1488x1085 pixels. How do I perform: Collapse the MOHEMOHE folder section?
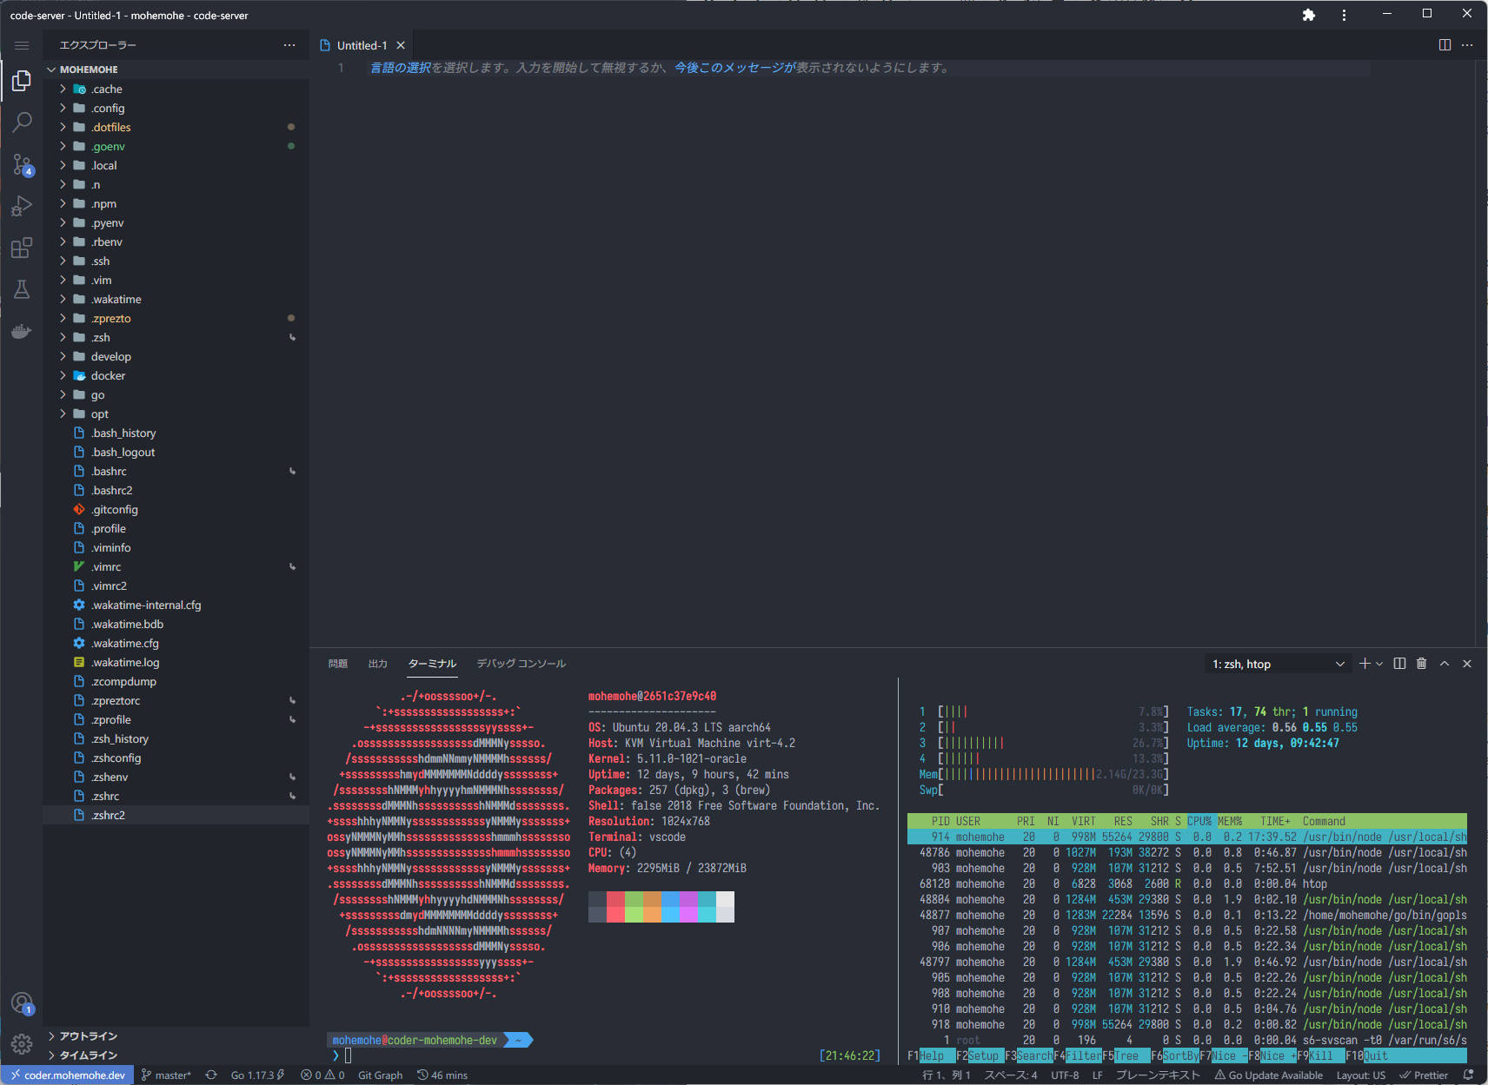coord(176,69)
